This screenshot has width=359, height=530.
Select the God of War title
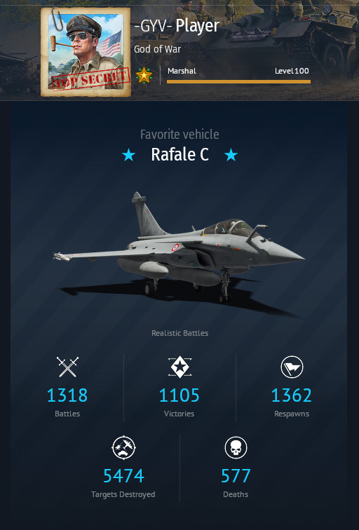tap(158, 49)
